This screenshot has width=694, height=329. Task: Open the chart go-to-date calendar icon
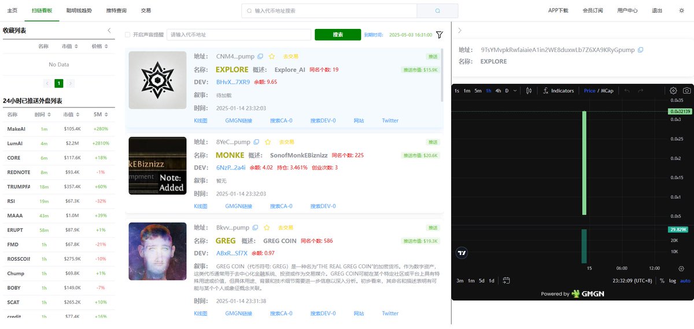[507, 280]
